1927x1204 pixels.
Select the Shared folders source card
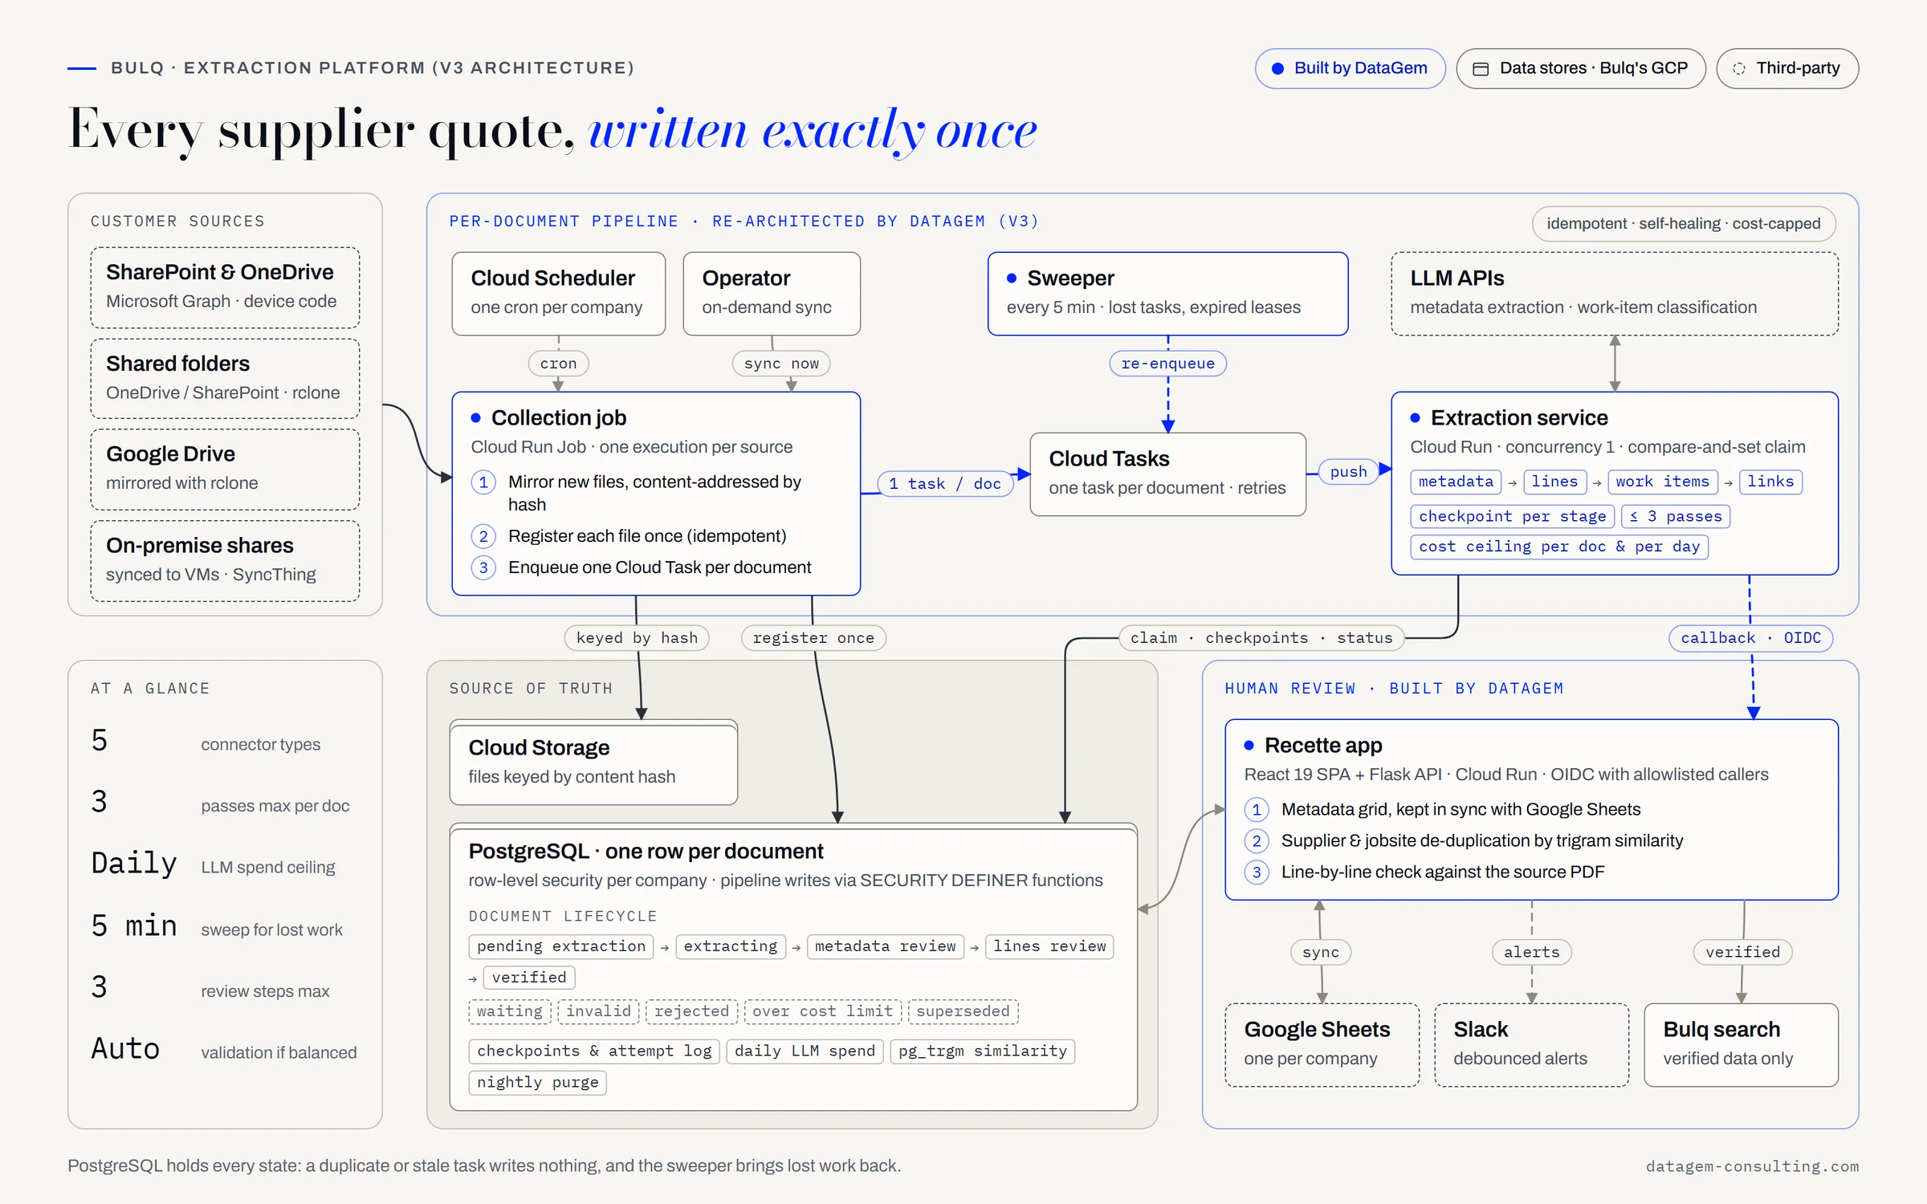point(225,378)
